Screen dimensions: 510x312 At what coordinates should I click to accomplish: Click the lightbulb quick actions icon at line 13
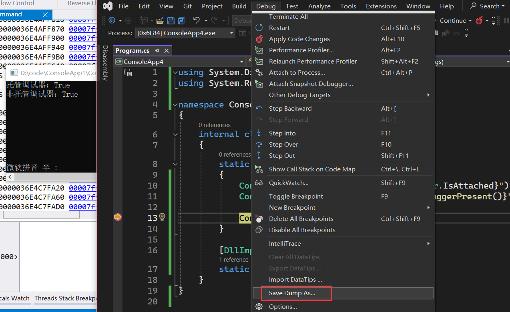click(x=162, y=217)
